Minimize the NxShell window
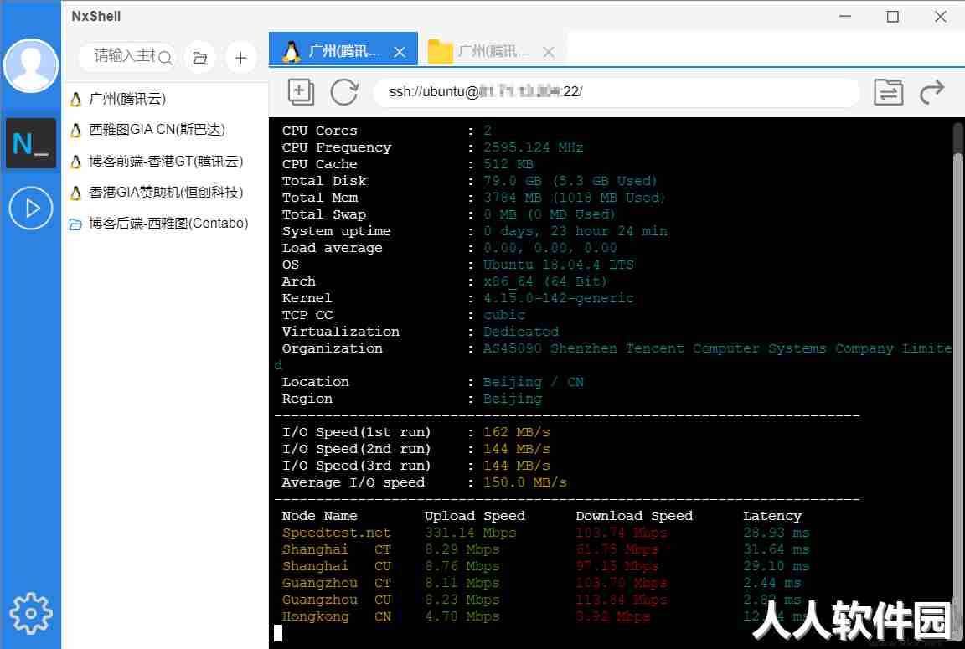The image size is (965, 649). (845, 17)
